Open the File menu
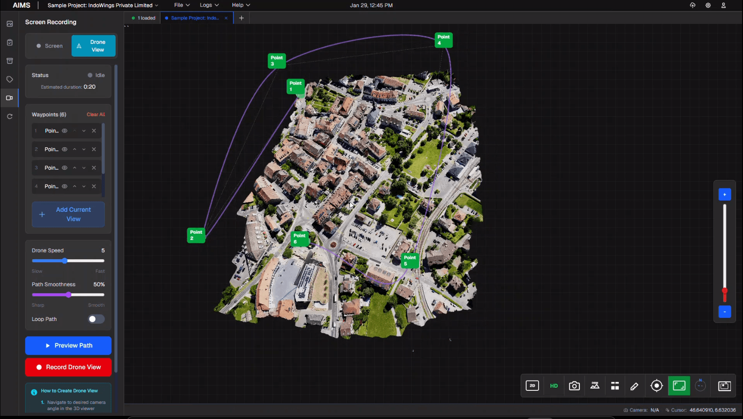Image resolution: width=743 pixels, height=419 pixels. pyautogui.click(x=181, y=5)
